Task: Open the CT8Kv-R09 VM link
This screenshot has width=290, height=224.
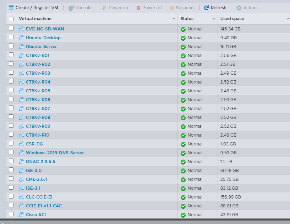Action: [38, 126]
